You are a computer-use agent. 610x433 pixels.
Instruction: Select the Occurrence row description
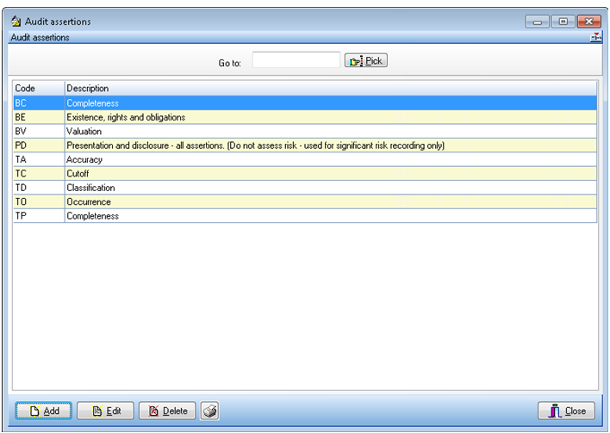330,201
